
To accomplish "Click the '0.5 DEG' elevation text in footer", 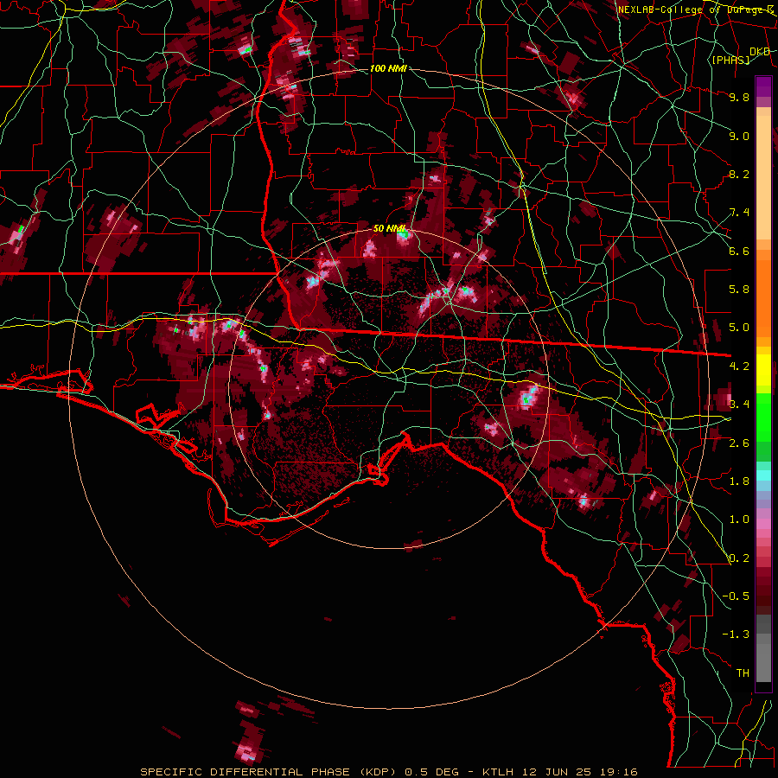I will pos(430,772).
